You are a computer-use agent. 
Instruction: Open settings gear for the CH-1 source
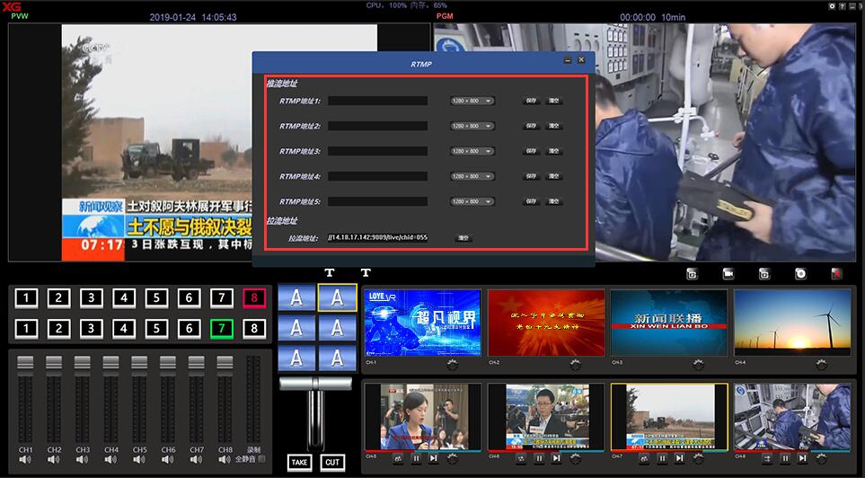[451, 363]
